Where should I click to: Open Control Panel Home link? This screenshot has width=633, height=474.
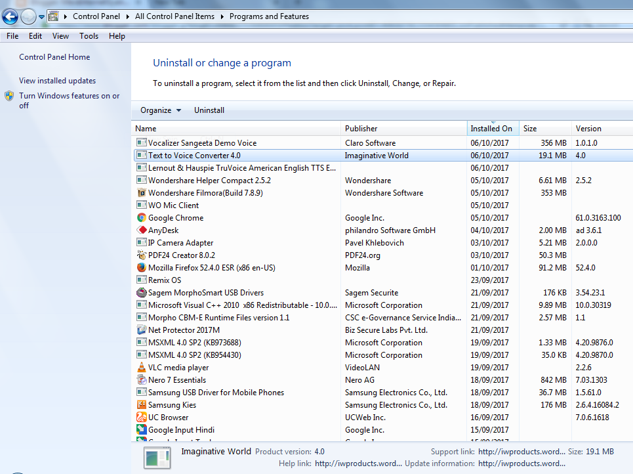[54, 57]
